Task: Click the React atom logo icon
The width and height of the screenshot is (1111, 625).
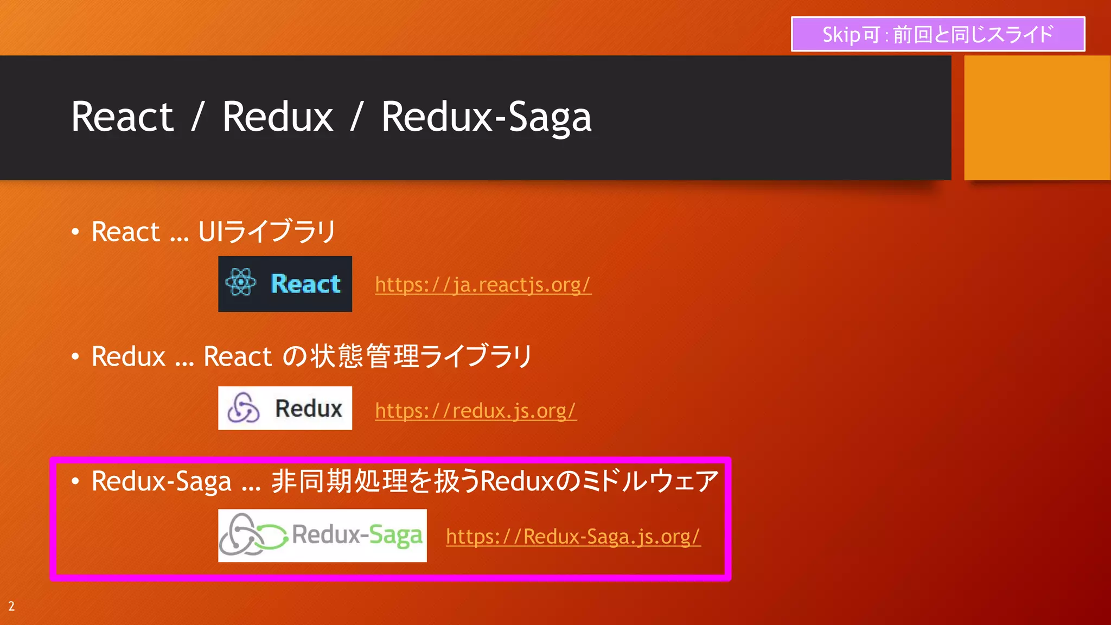Action: point(241,282)
